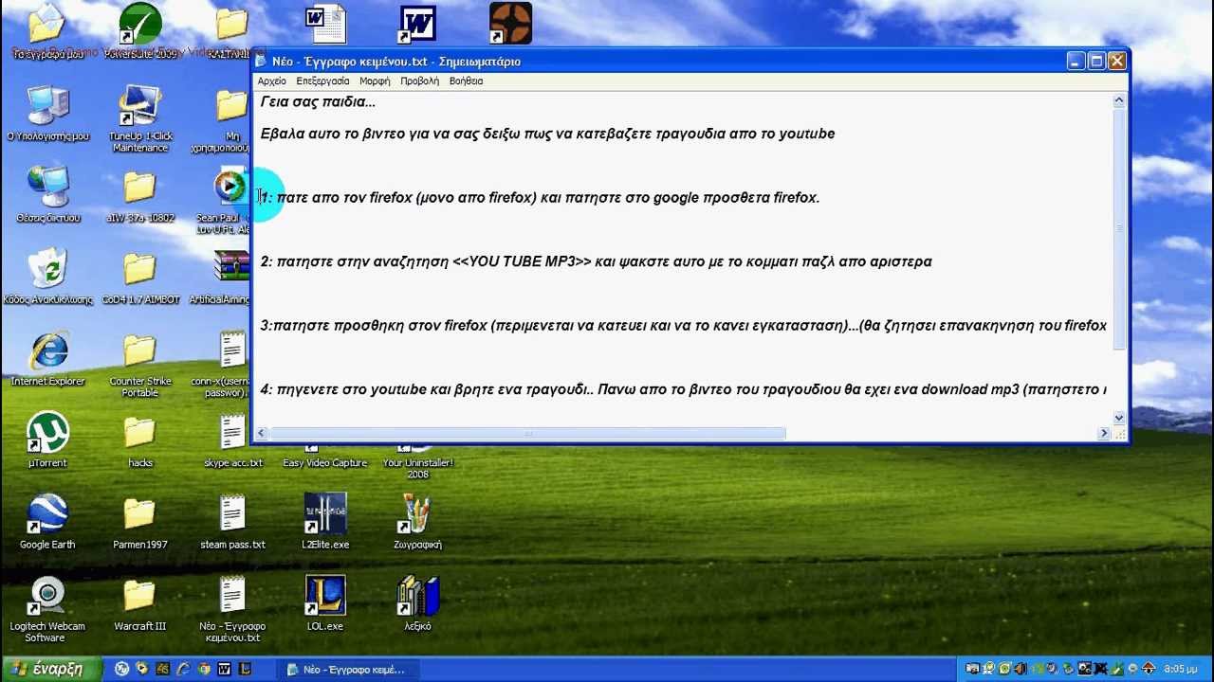Click the notepad vertical scroll down arrow
Image resolution: width=1214 pixels, height=682 pixels.
(1119, 418)
